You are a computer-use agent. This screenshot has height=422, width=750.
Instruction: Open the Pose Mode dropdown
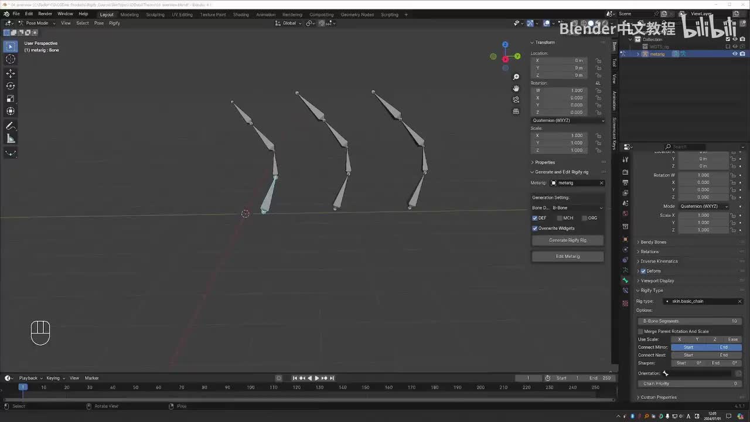click(37, 23)
